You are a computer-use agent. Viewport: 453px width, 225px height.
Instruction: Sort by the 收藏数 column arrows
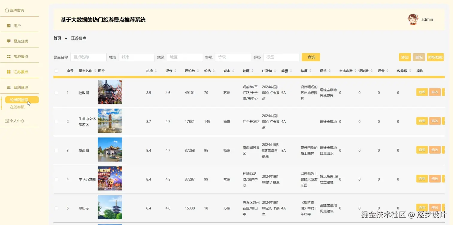point(410,71)
